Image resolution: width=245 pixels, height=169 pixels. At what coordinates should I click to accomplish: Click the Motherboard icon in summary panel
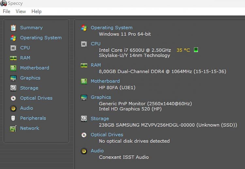(x=84, y=81)
